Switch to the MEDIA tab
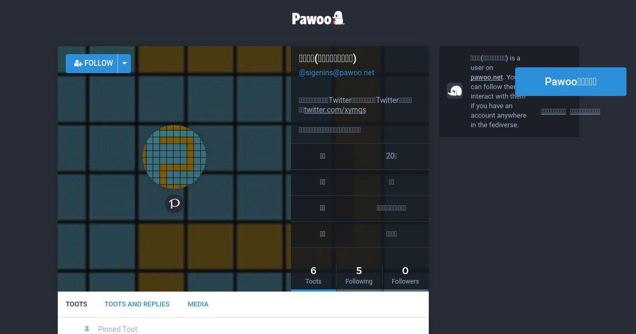Screen dimensions: 636x334 [x=198, y=304]
